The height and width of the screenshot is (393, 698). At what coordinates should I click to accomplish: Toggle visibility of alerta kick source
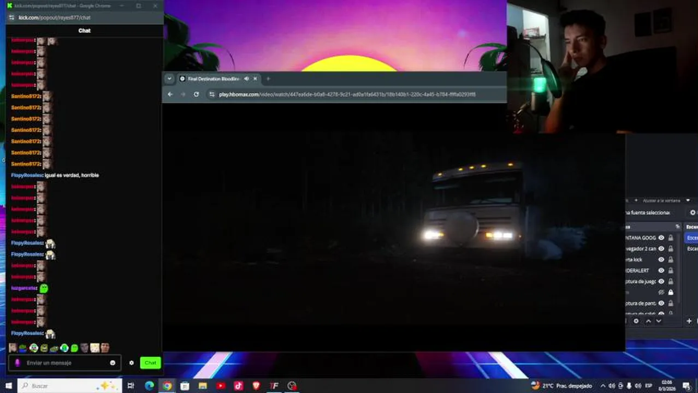(x=661, y=260)
